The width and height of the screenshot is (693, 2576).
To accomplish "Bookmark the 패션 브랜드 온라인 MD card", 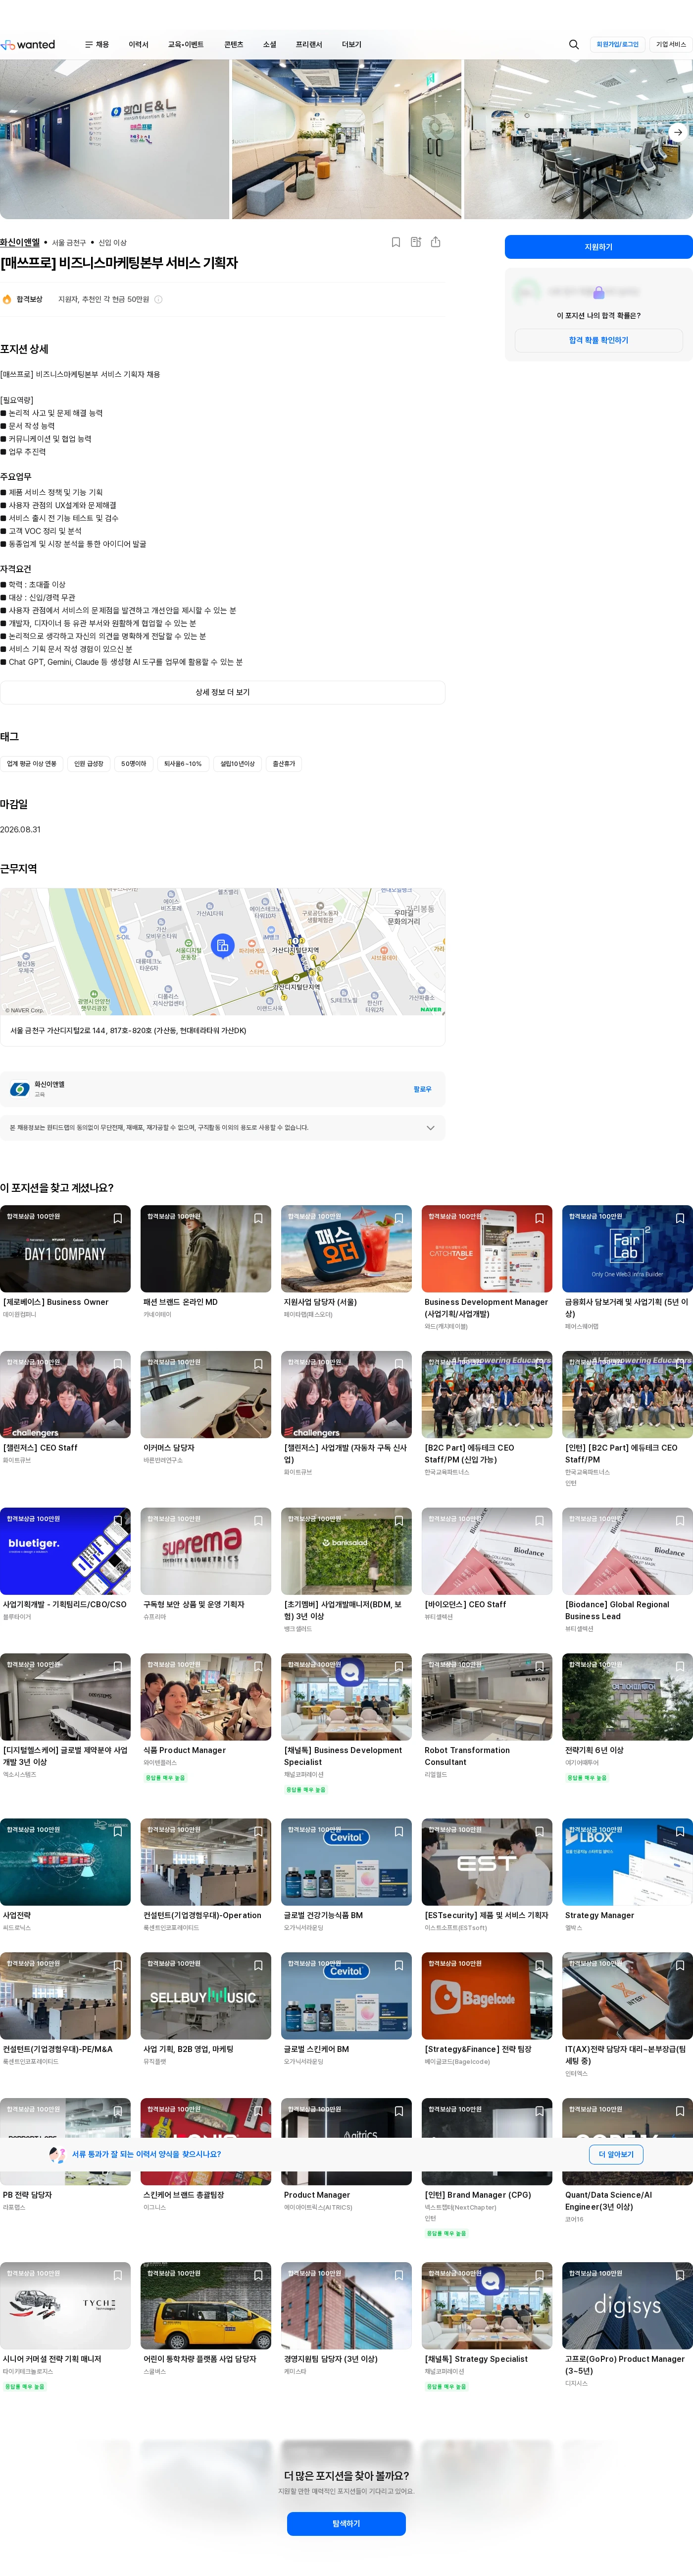I will 258,1219.
